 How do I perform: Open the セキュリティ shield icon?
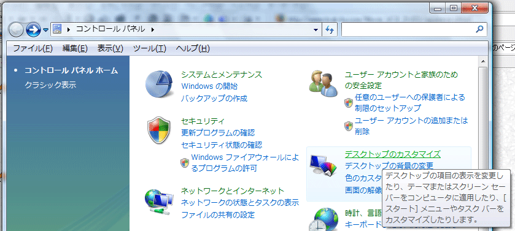[x=159, y=130]
